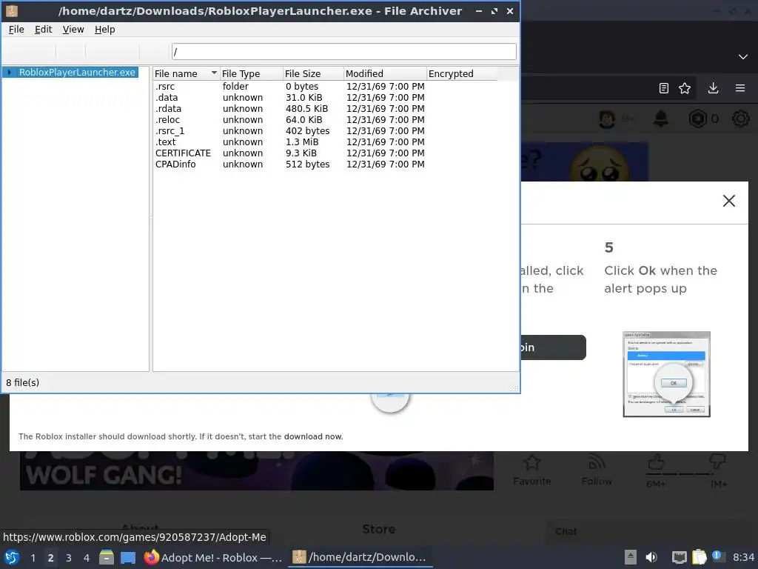Select the CERTIFICATE file row

[x=325, y=153]
